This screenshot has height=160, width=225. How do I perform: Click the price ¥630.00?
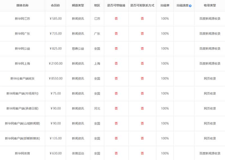(x=55, y=154)
